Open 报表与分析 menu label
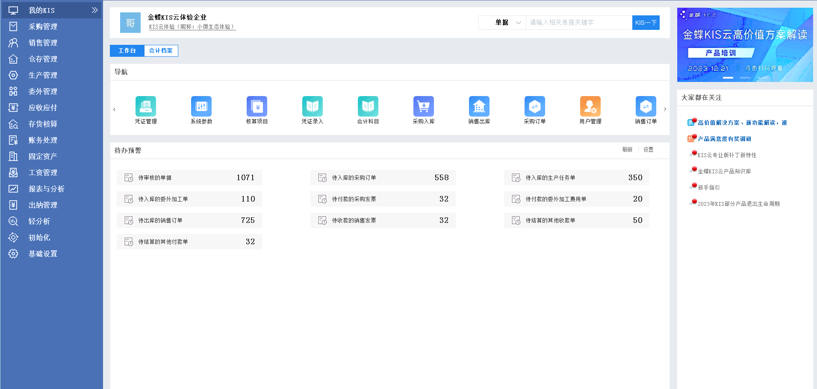The height and width of the screenshot is (389, 817). [x=46, y=189]
